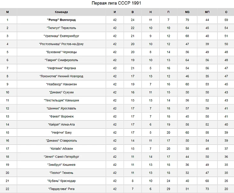The height and width of the screenshot is (193, 234).
Task: Click the "Локомотив" Нижний Новгород team cell
Action: click(61, 76)
